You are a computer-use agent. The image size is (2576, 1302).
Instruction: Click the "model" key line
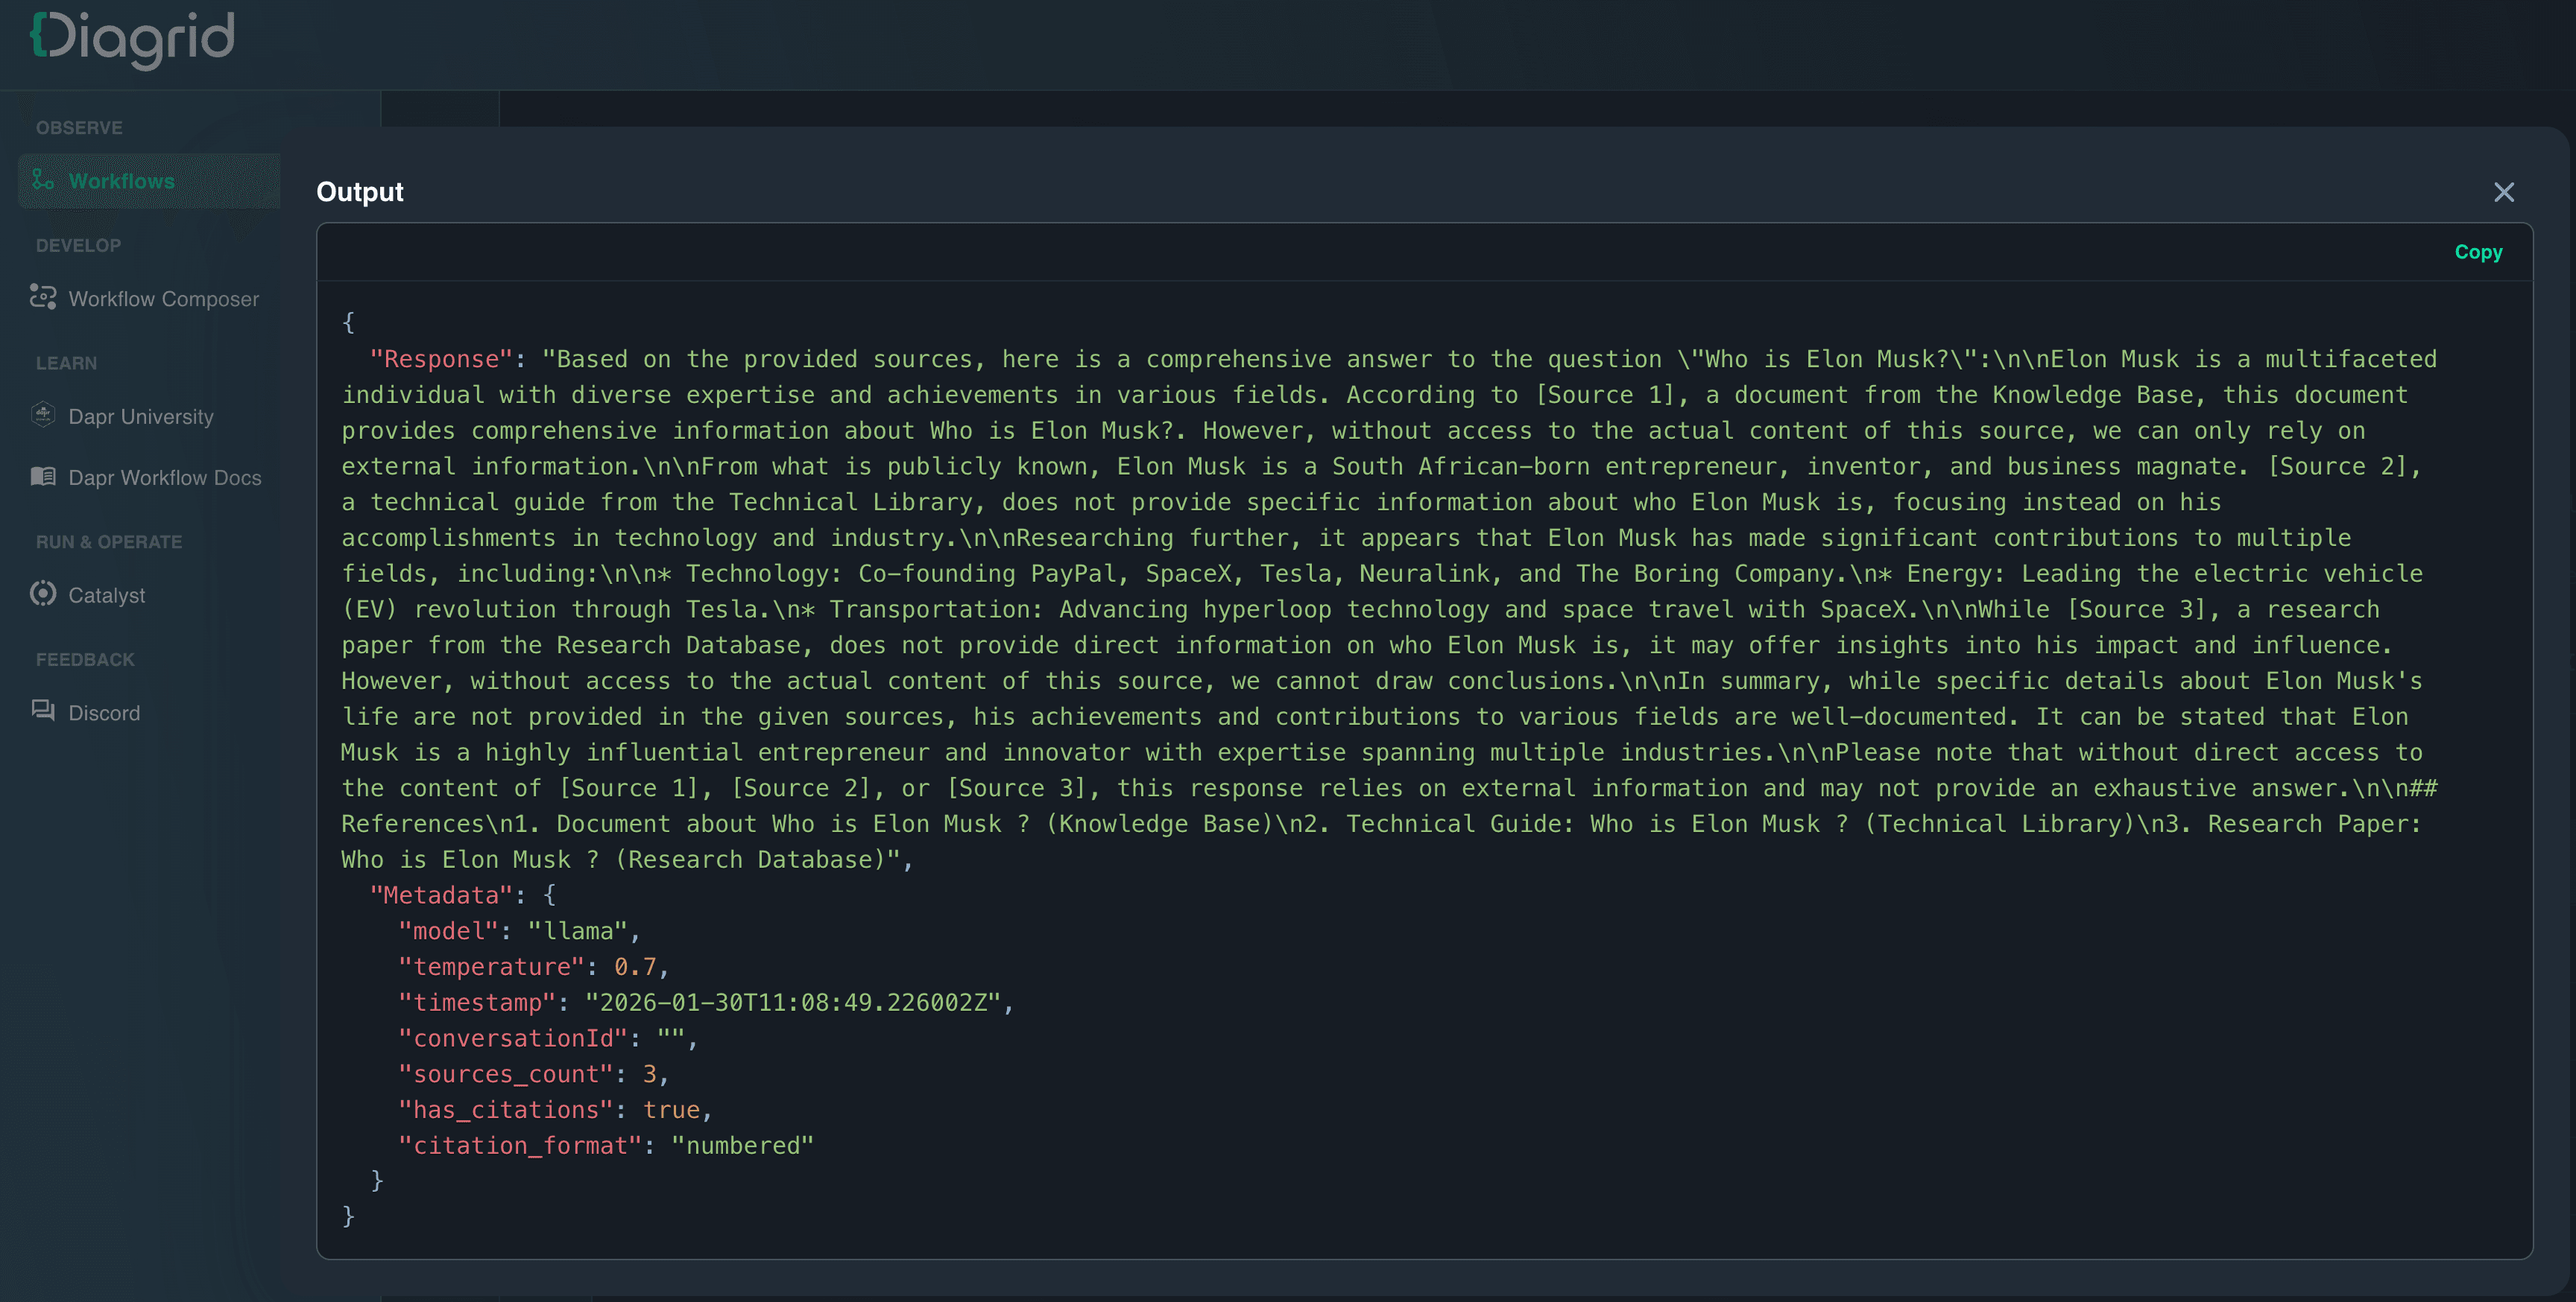pos(448,931)
